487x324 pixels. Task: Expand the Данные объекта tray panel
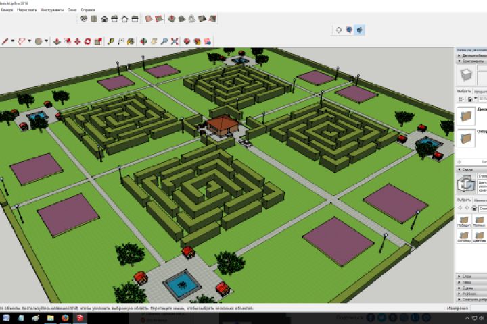[x=471, y=55]
